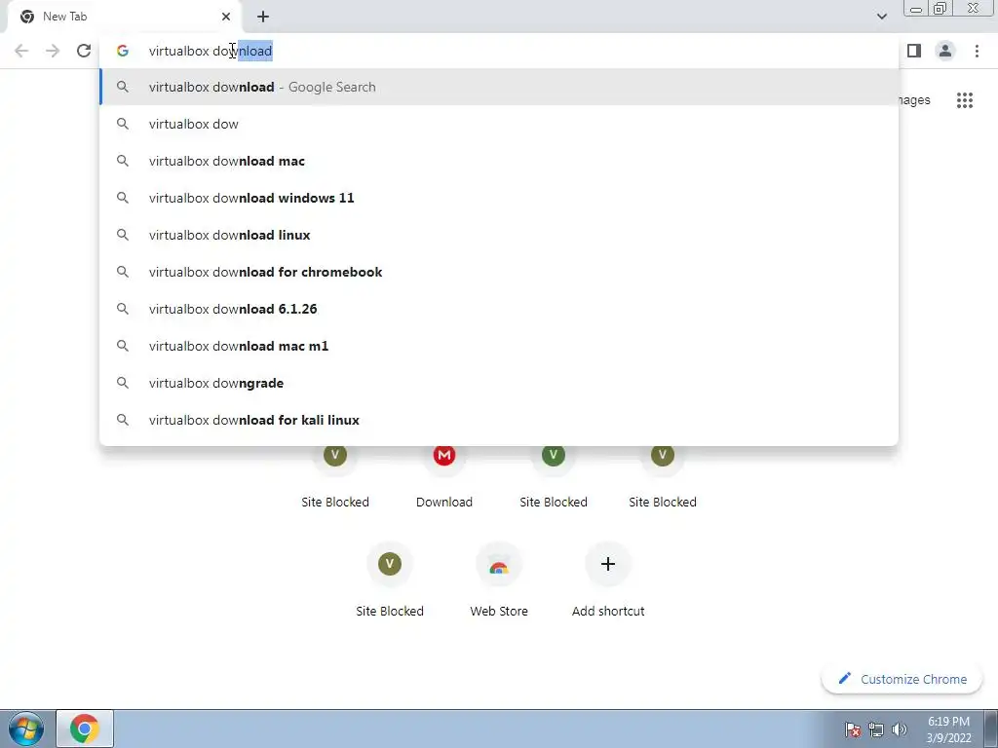Expand the tab search dropdown arrow

pyautogui.click(x=881, y=17)
